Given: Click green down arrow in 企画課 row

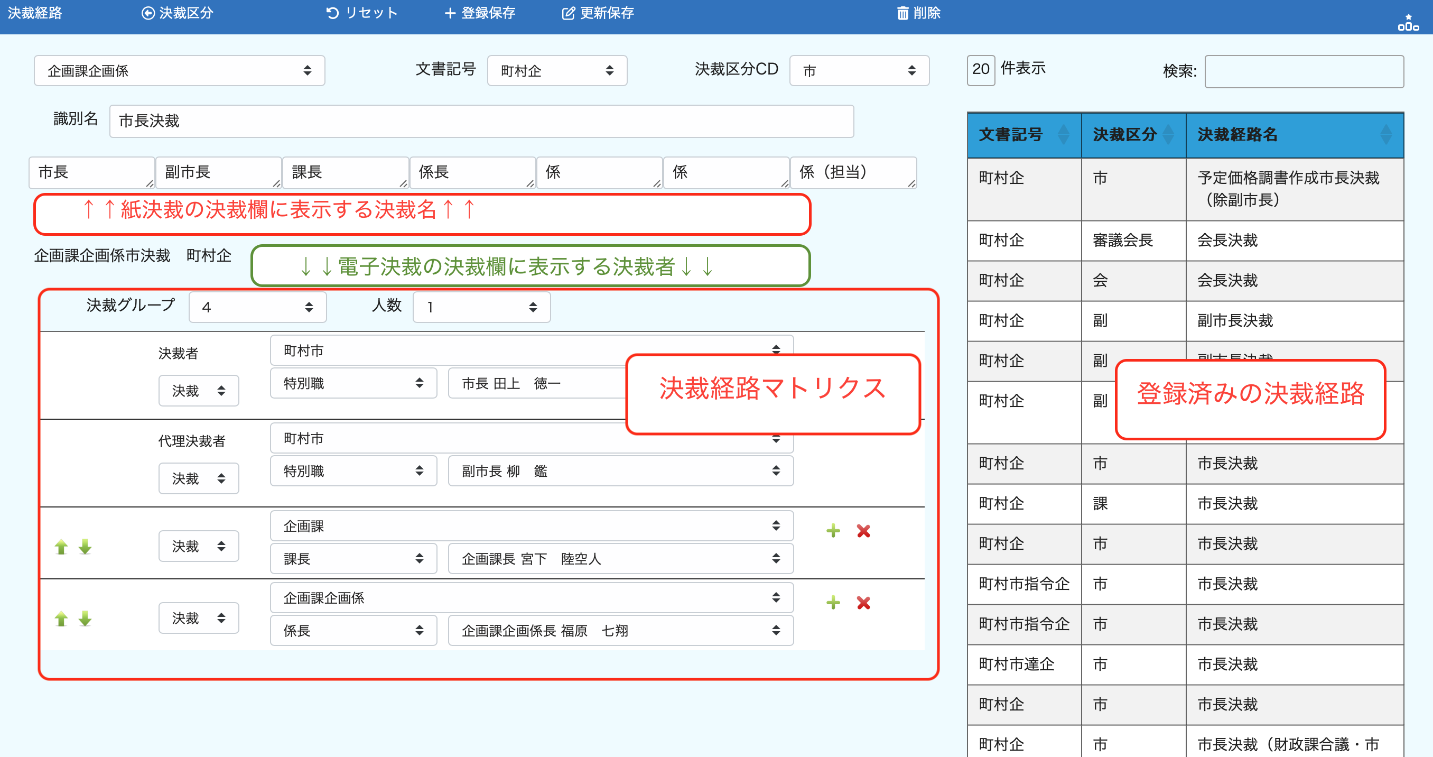Looking at the screenshot, I should (85, 547).
